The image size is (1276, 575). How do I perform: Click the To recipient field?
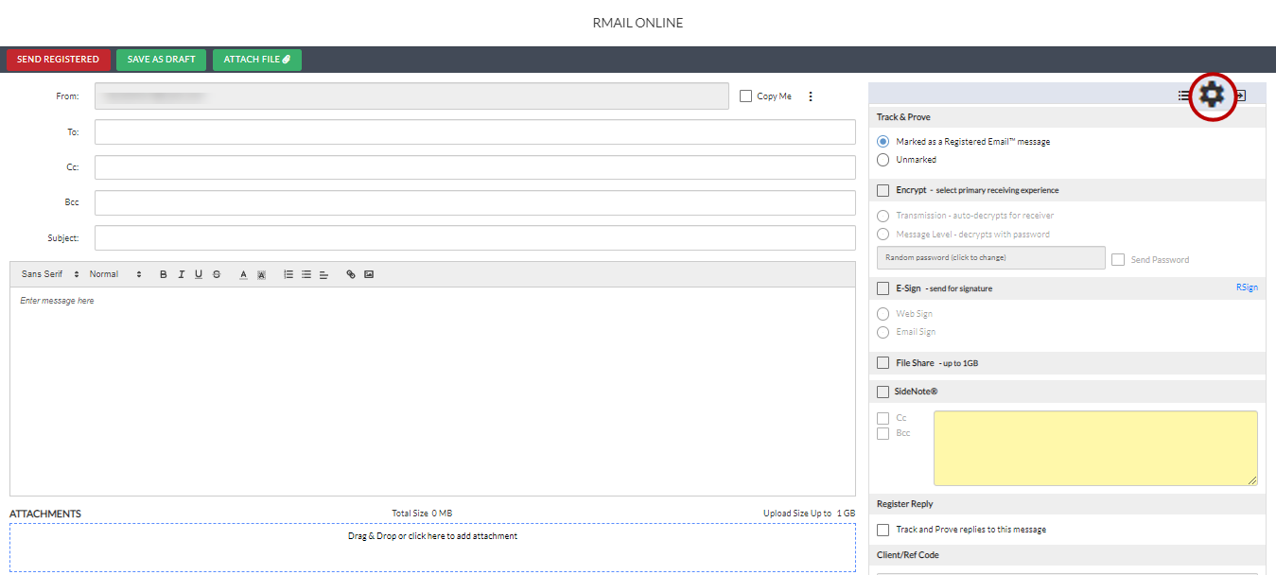pyautogui.click(x=475, y=132)
